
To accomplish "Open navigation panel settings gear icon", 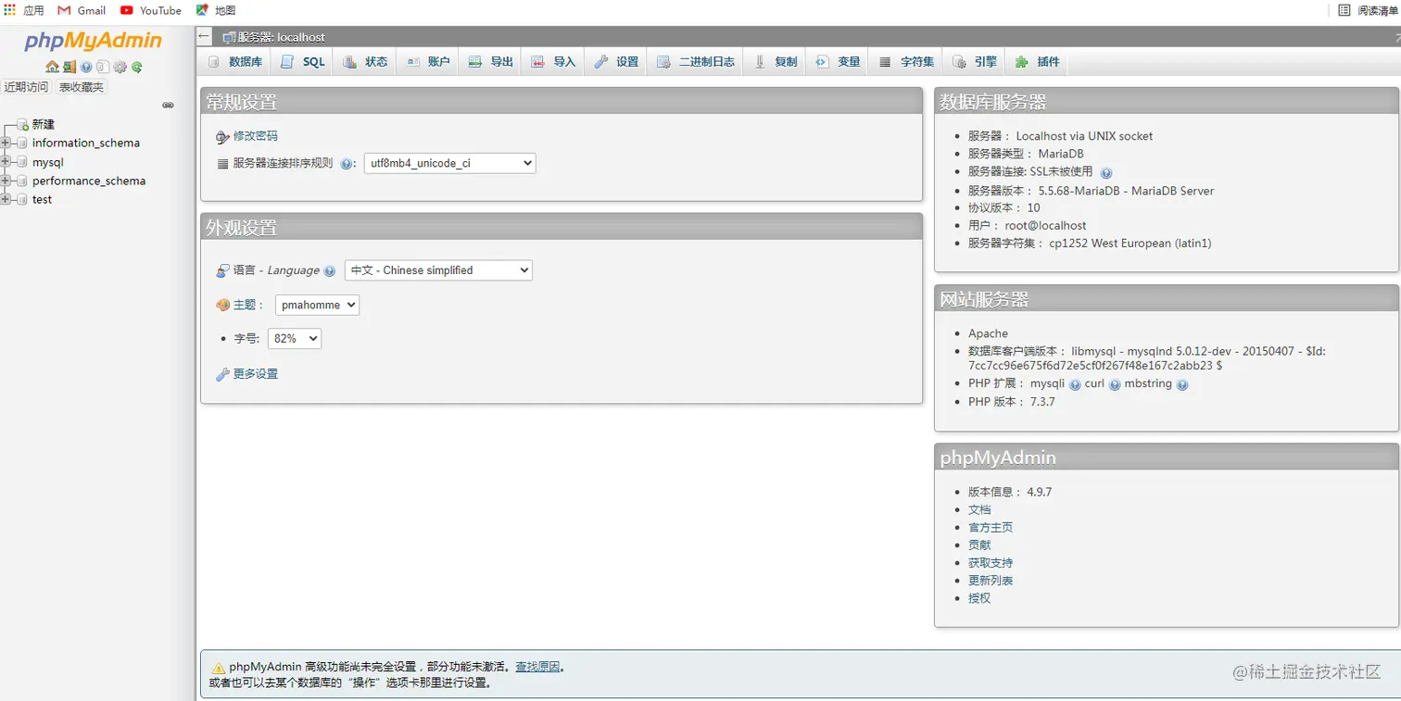I will [120, 67].
